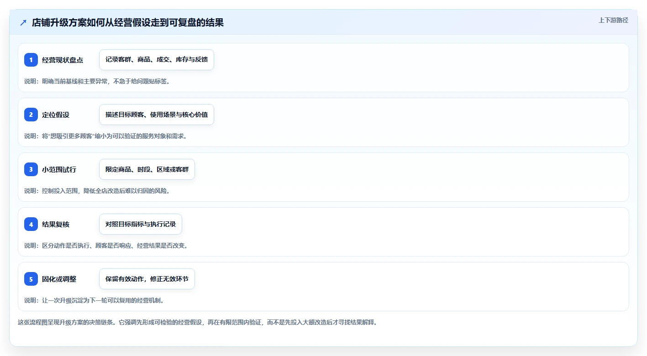Click the 结果复核 step title
The image size is (647, 356).
[56, 224]
